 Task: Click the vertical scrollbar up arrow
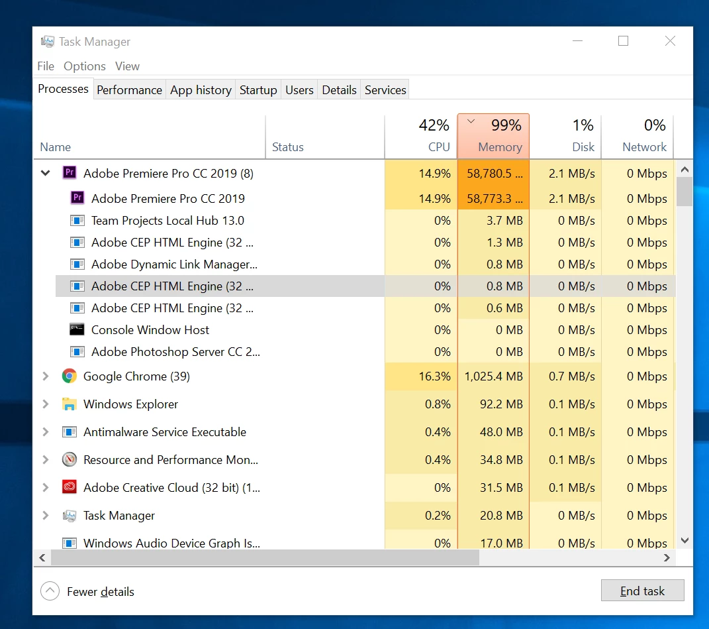click(x=685, y=170)
